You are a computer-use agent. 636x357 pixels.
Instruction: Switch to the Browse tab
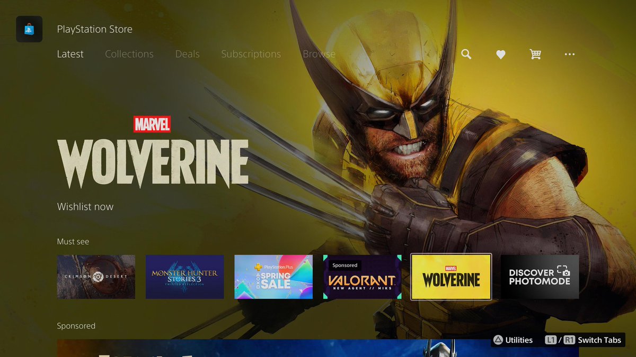coord(319,54)
